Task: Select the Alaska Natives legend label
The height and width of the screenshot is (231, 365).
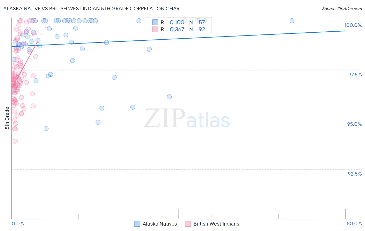Action: point(160,224)
